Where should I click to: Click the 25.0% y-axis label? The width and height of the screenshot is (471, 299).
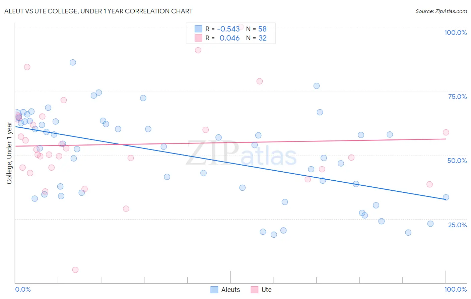[457, 225]
